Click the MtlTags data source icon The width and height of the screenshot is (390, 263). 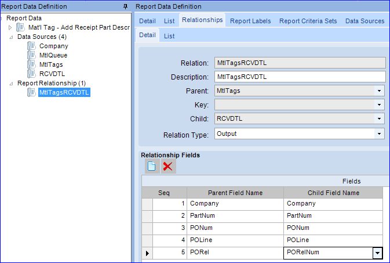(x=31, y=64)
